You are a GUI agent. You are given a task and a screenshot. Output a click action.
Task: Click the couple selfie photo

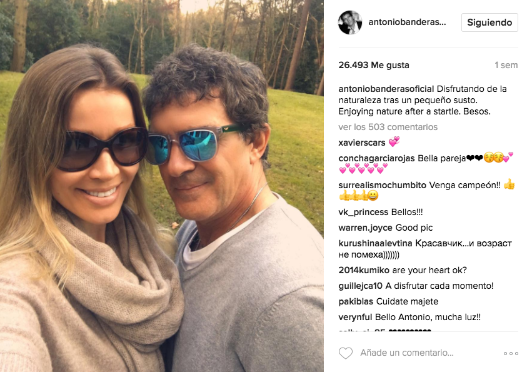[x=162, y=186]
